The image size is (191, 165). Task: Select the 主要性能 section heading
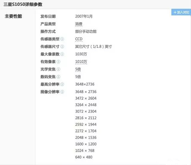click(13, 16)
